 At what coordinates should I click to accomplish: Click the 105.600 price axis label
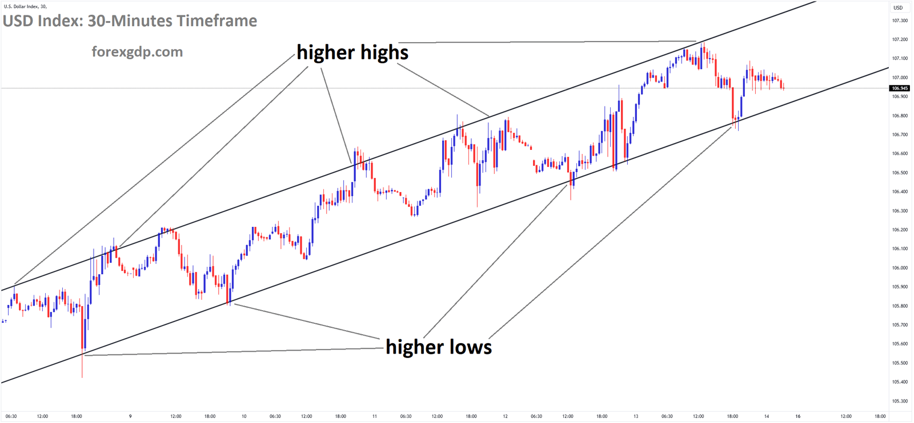tap(900, 344)
